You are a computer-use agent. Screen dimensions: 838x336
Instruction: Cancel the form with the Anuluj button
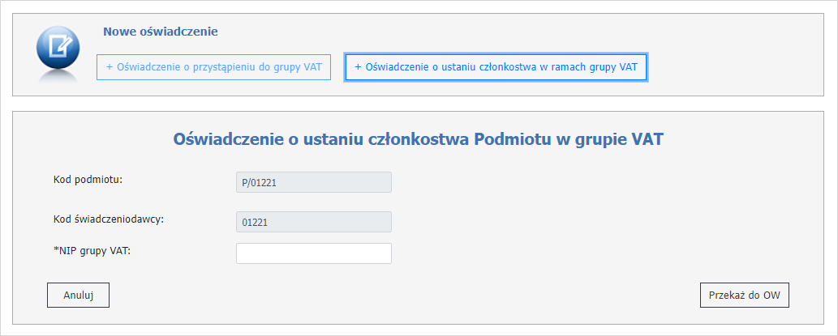[x=79, y=296]
